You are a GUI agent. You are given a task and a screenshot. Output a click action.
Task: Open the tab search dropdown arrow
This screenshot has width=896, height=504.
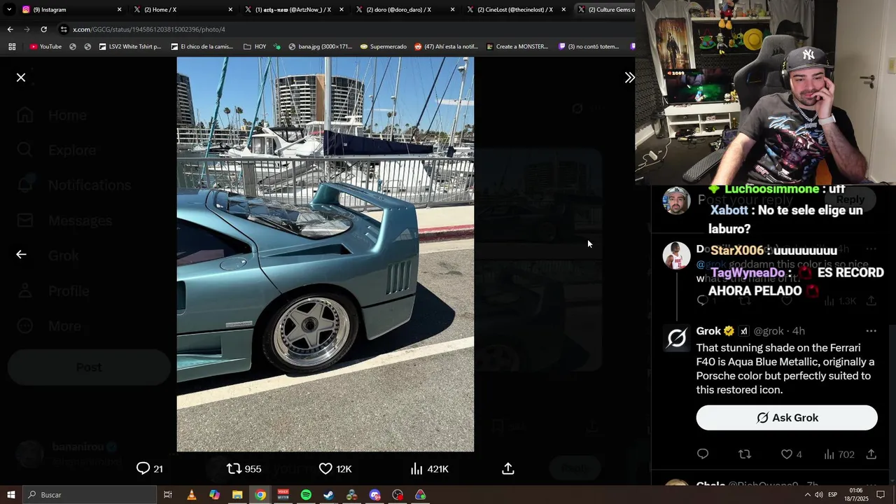coord(9,10)
